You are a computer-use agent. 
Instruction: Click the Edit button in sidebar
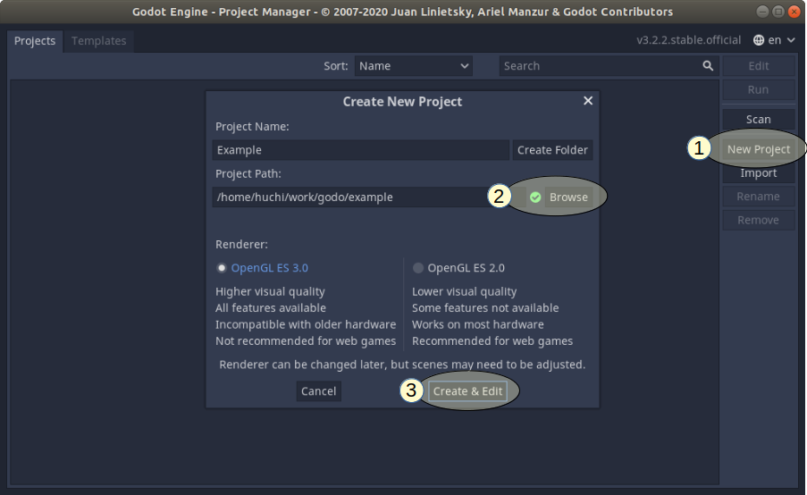click(x=758, y=66)
